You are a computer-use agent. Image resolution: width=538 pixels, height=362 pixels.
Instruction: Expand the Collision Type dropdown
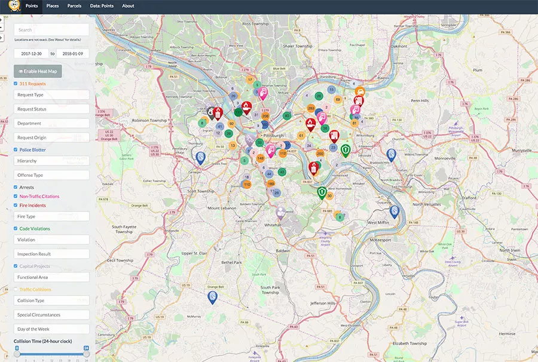tap(51, 301)
